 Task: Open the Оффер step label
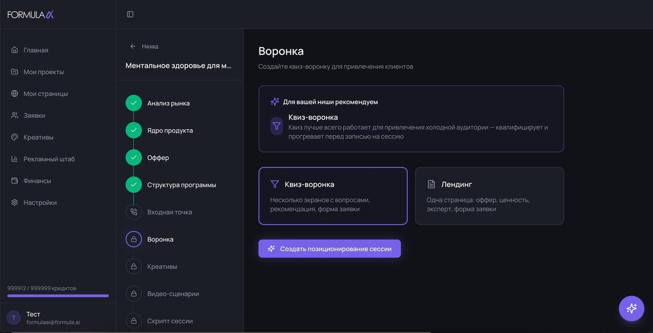coord(158,158)
